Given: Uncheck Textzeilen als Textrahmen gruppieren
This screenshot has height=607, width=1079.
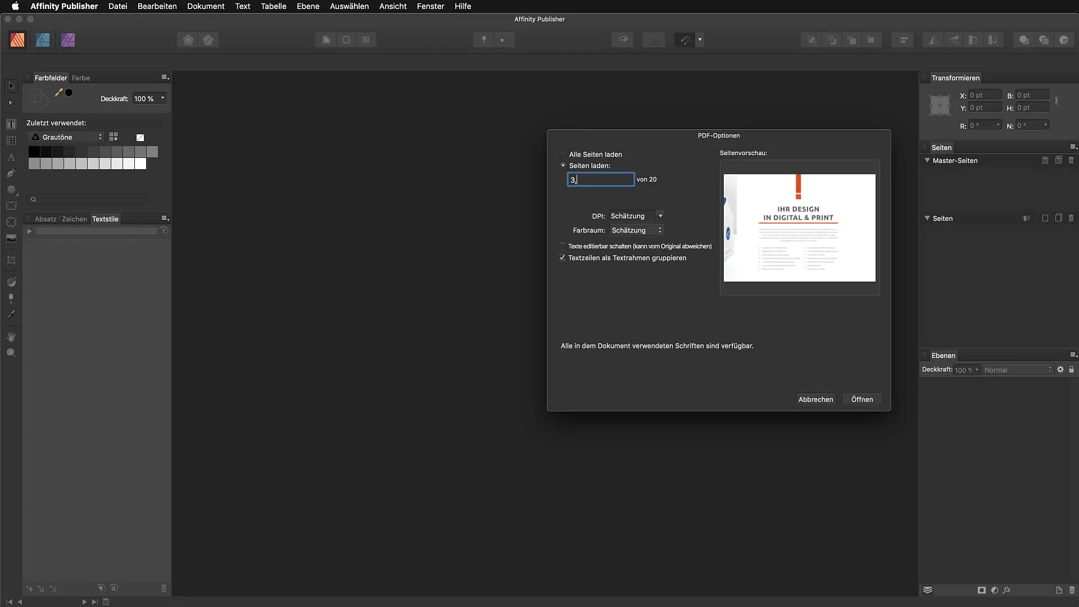Looking at the screenshot, I should (562, 257).
